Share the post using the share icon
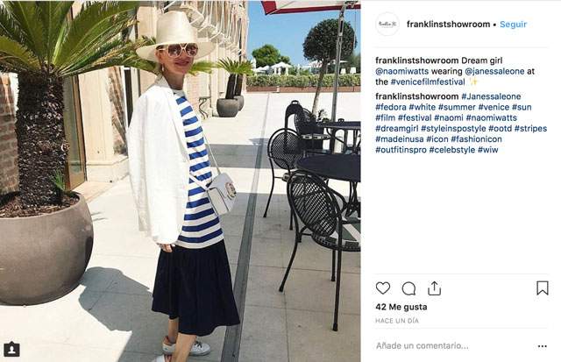 click(435, 288)
